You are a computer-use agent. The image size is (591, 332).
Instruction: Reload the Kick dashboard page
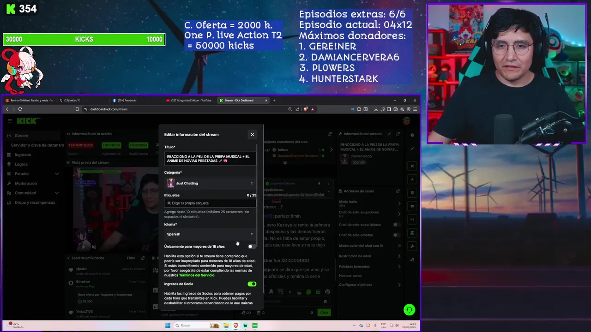click(20, 109)
